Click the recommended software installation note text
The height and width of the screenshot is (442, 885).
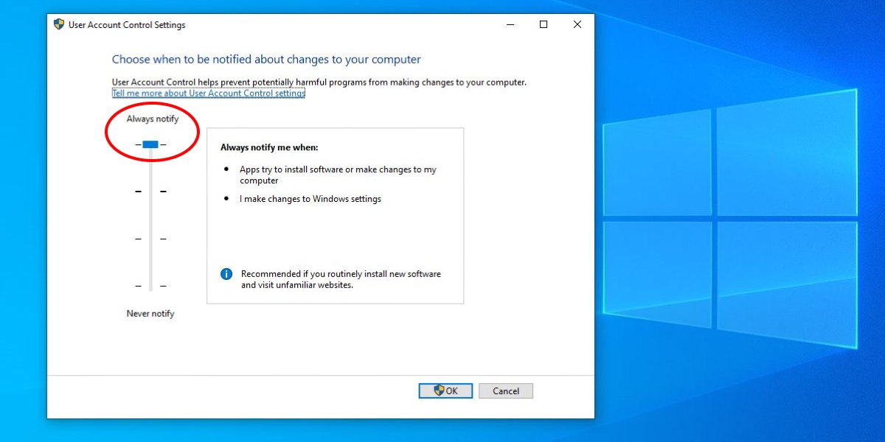coord(340,279)
